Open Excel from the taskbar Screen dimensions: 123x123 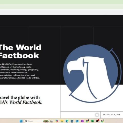click(x=92, y=121)
